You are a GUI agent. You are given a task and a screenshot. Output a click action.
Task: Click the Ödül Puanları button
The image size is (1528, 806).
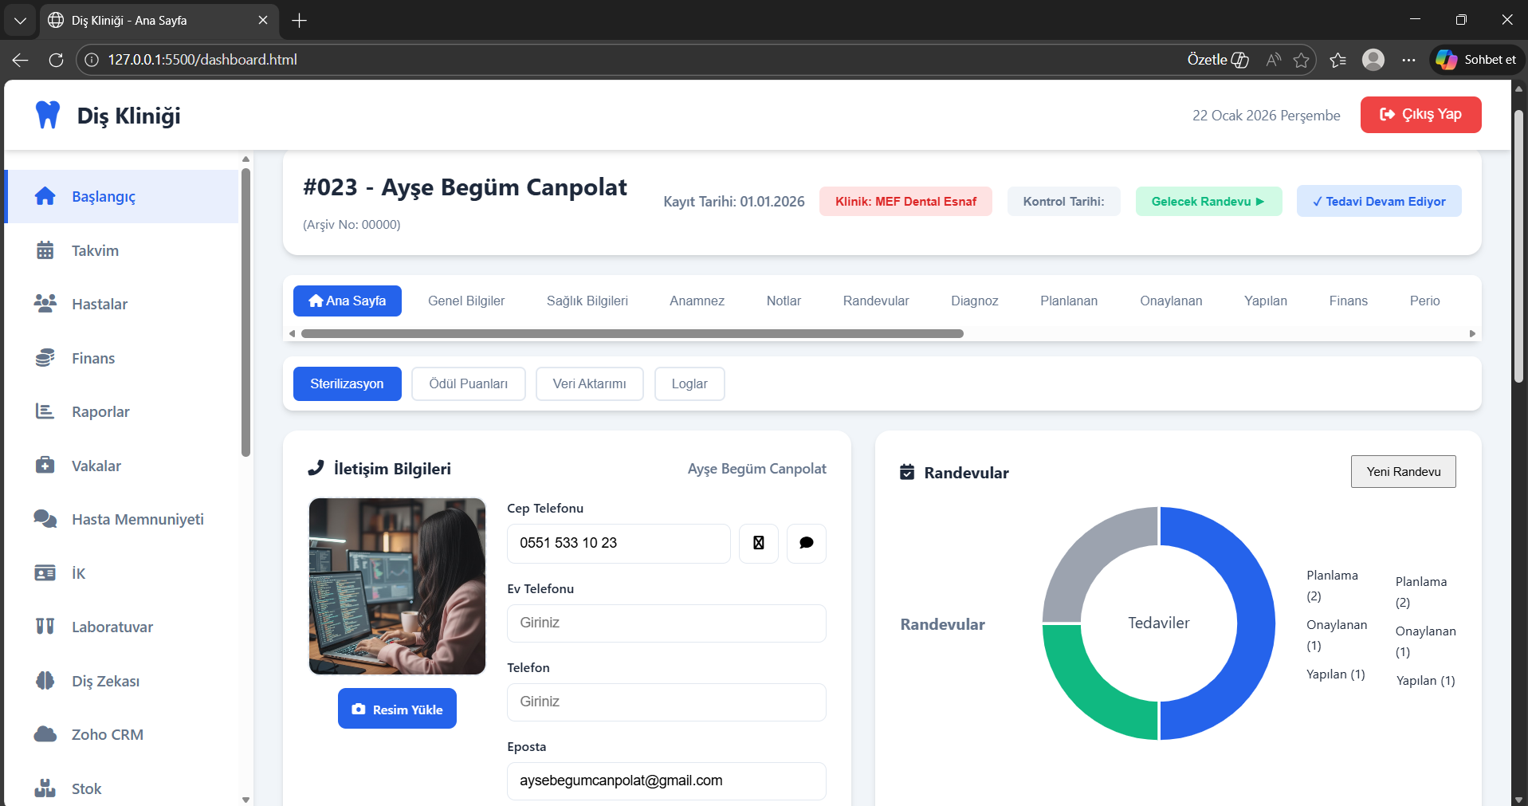pyautogui.click(x=469, y=384)
